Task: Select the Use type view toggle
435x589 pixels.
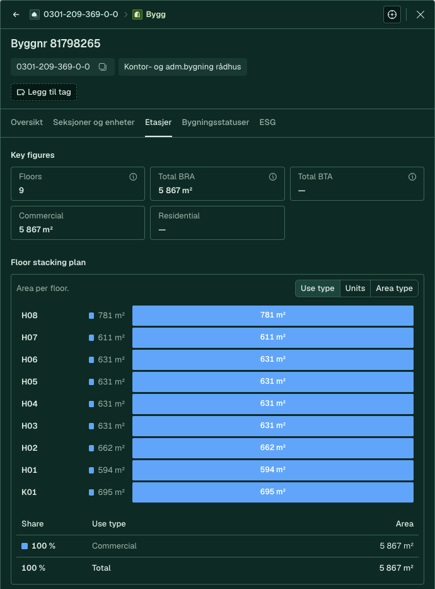Action: tap(317, 289)
